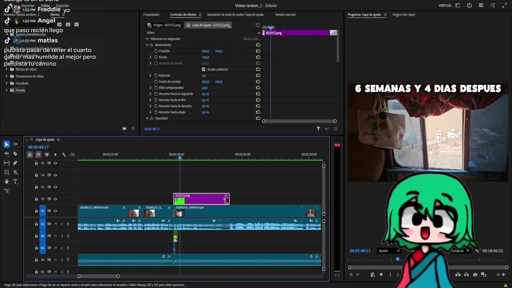Mute audio track A1

pyautogui.click(x=56, y=224)
